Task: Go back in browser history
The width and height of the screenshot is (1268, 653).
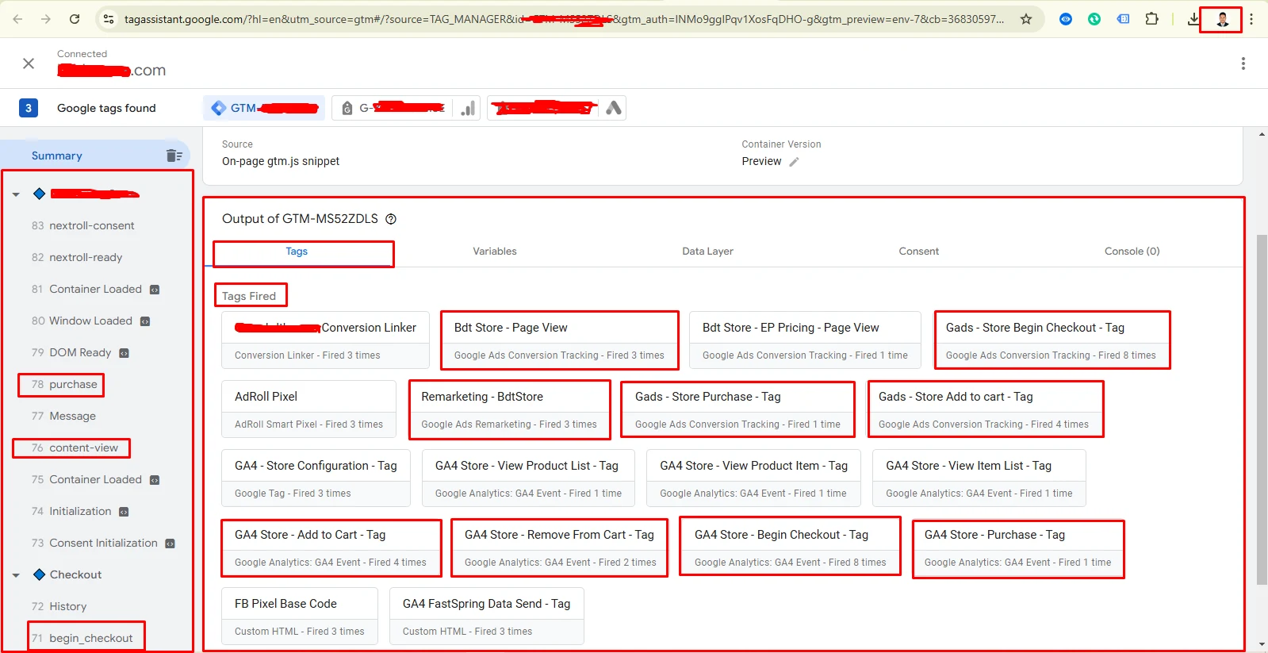Action: coord(17,19)
